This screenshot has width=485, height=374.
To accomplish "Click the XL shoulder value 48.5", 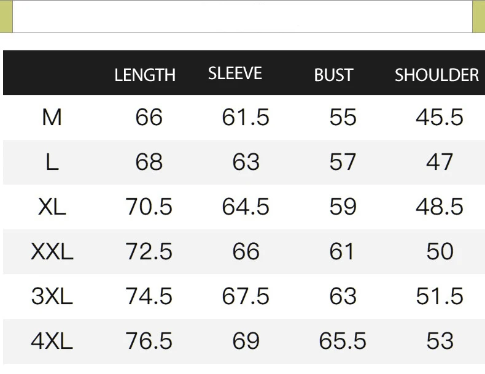I will pyautogui.click(x=440, y=207).
